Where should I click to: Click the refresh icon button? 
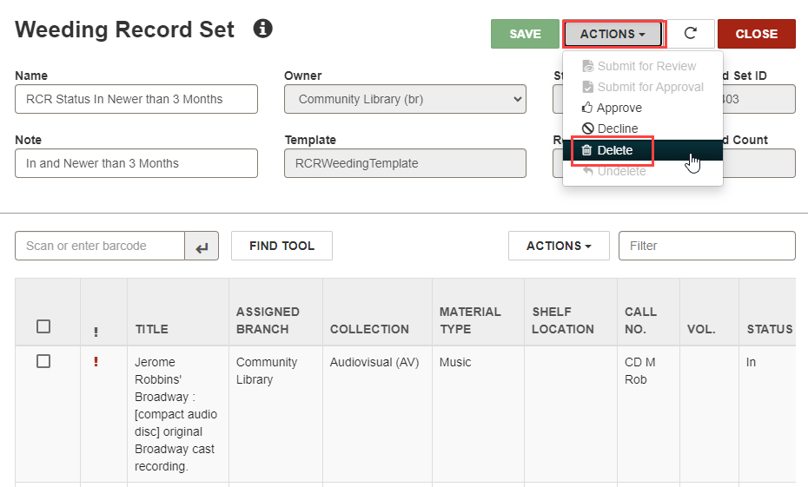click(691, 34)
